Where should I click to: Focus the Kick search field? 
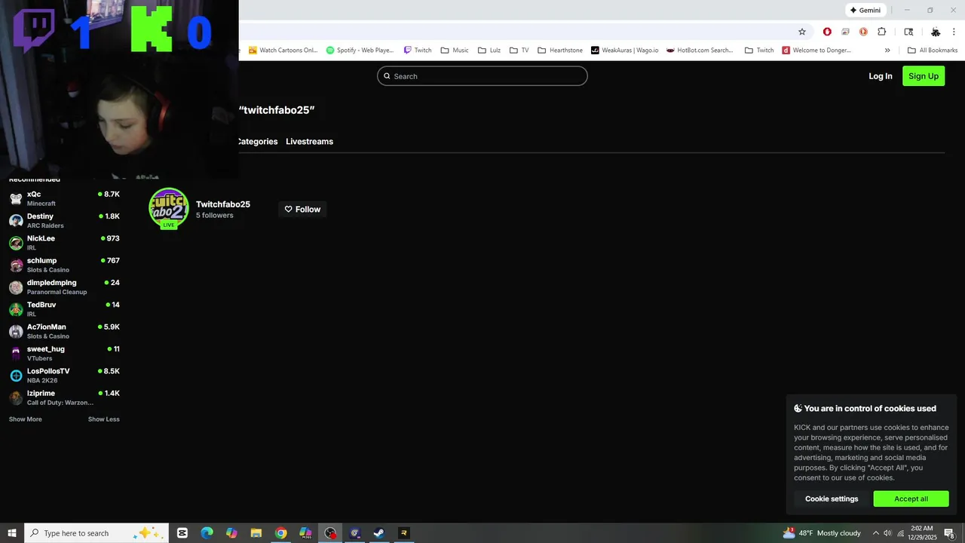(x=482, y=76)
